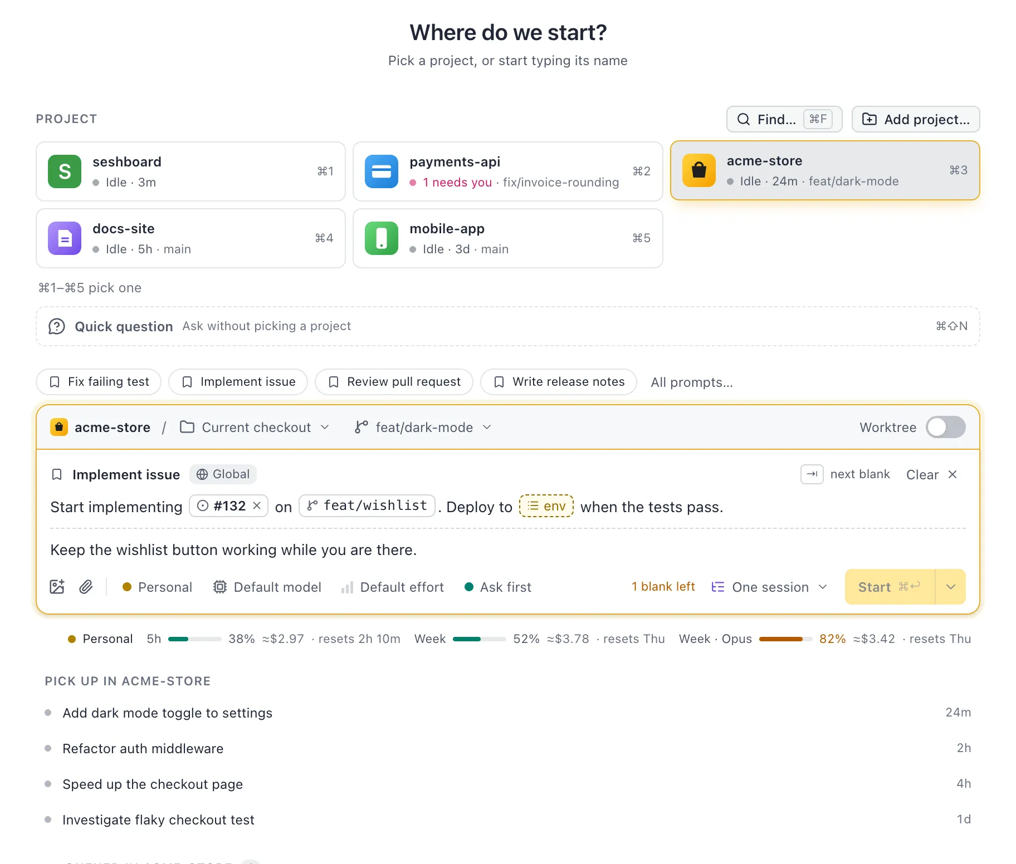Select the Implement issue prompt chip
The image size is (1016, 864).
click(238, 382)
